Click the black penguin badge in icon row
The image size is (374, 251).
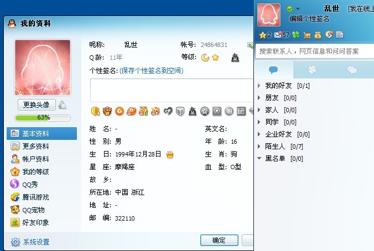pyautogui.click(x=193, y=111)
